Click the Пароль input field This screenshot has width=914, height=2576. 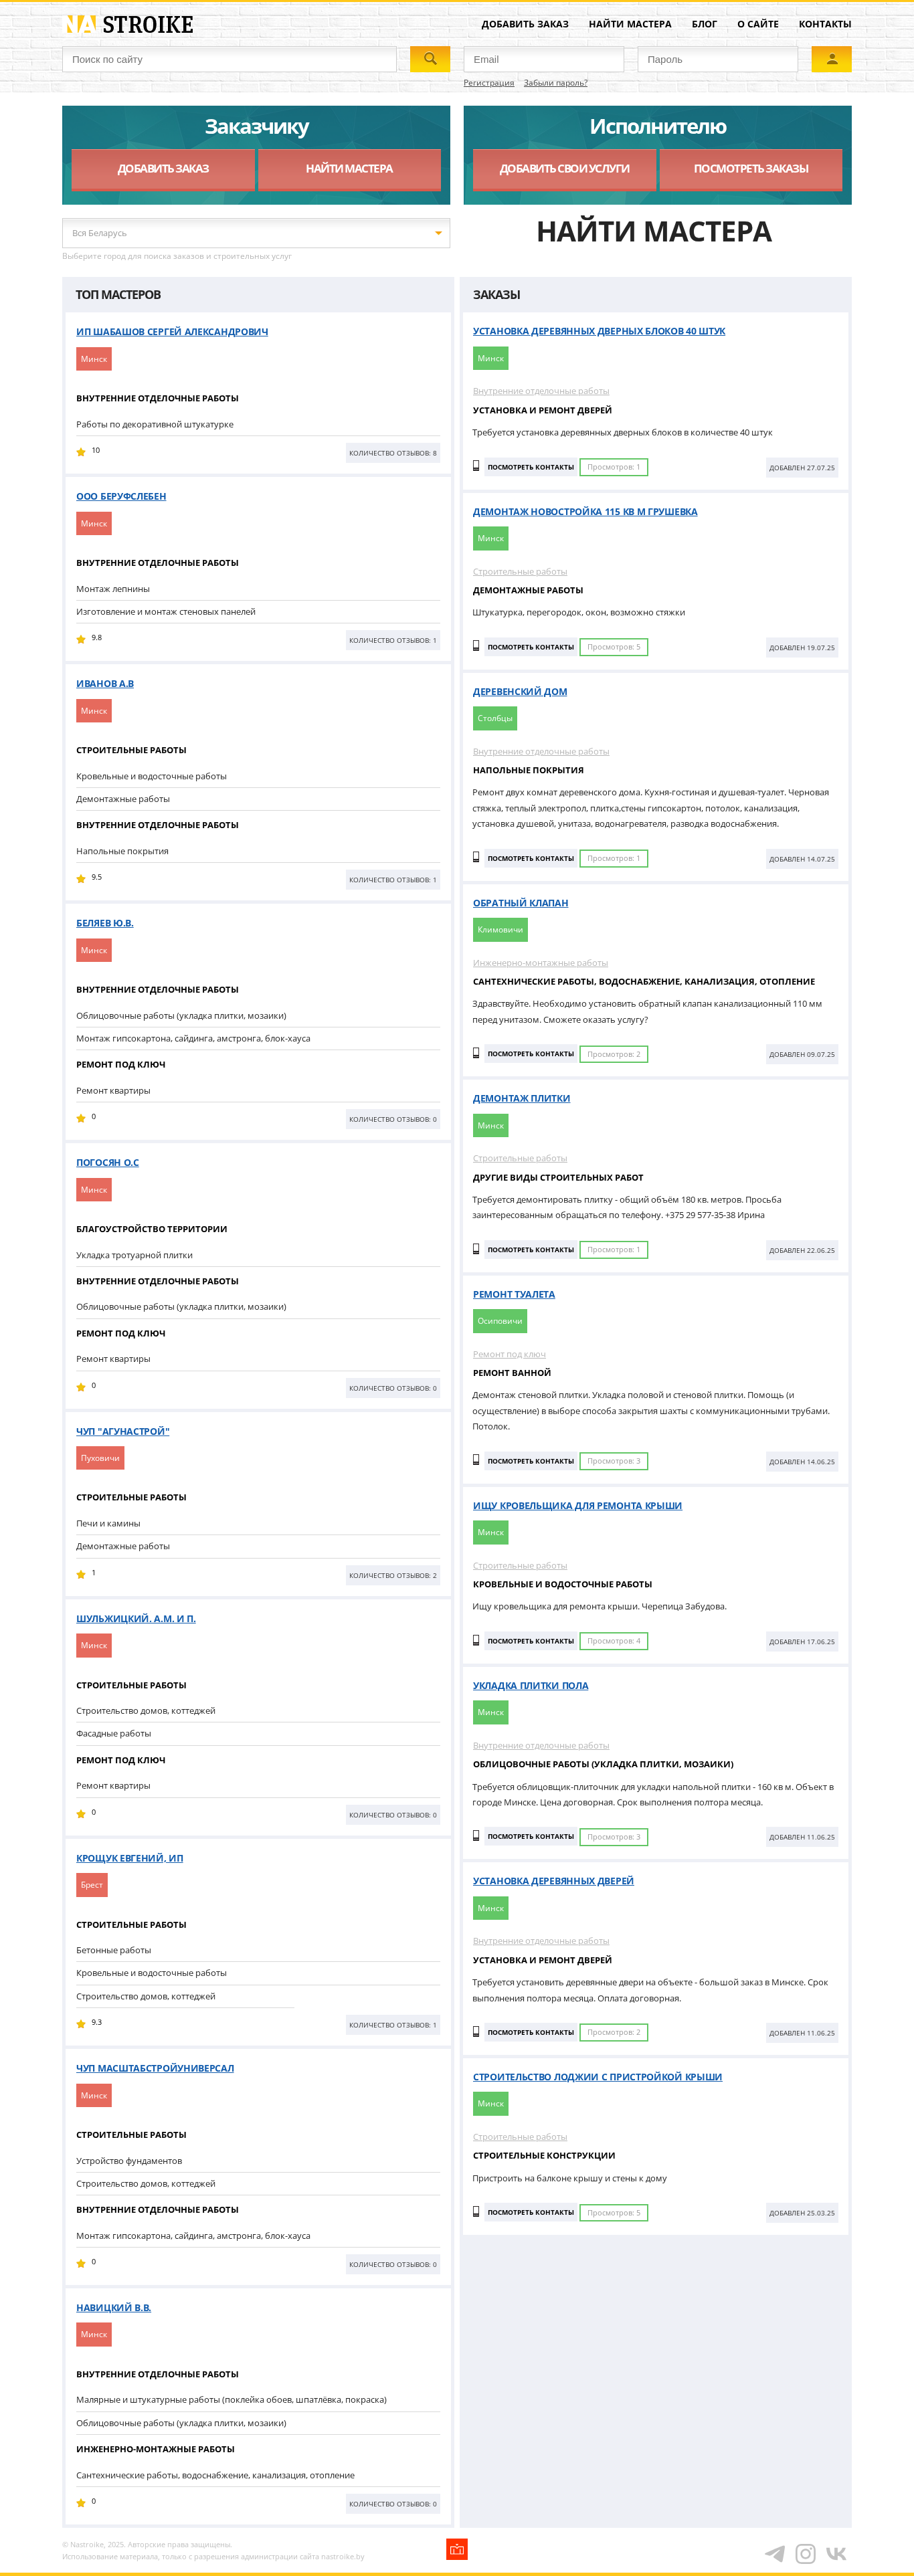click(718, 59)
